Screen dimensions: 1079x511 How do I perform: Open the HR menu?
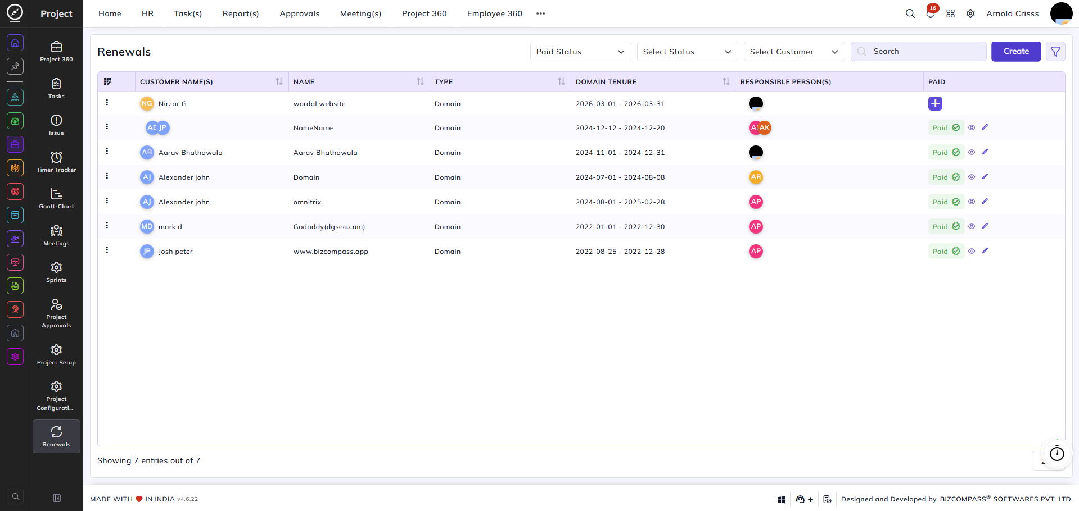point(147,13)
